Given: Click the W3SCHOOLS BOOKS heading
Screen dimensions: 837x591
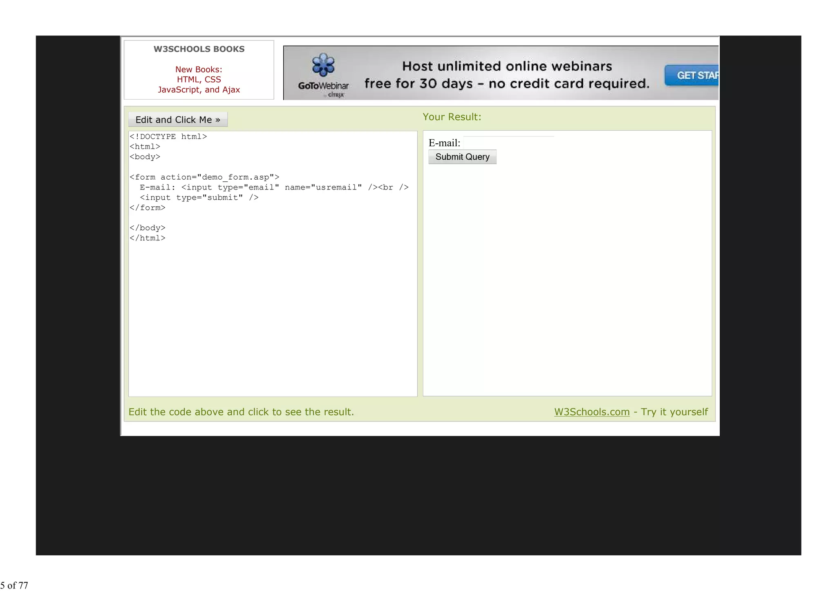Looking at the screenshot, I should (x=199, y=49).
